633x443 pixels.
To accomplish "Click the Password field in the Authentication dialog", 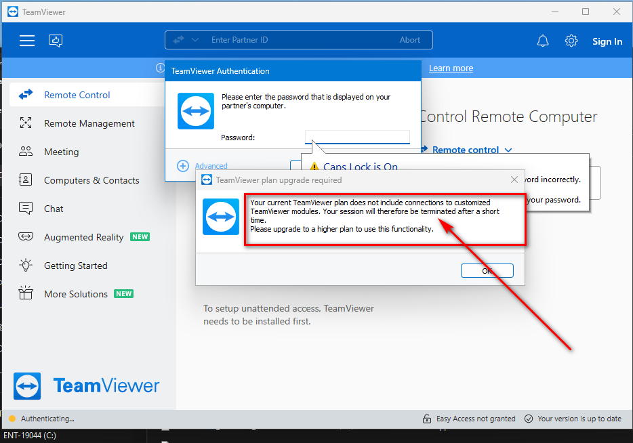I will click(x=357, y=137).
